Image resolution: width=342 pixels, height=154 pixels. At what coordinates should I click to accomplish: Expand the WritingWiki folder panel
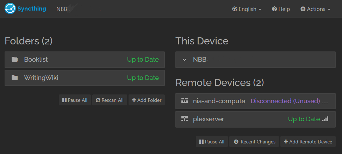coord(85,78)
